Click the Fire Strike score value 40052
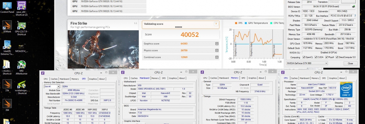Screen dimensions: 365x124 (190, 35)
